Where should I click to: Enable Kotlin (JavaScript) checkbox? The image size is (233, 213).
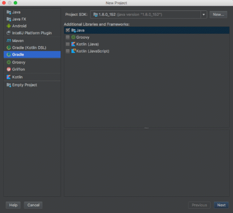pos(68,51)
